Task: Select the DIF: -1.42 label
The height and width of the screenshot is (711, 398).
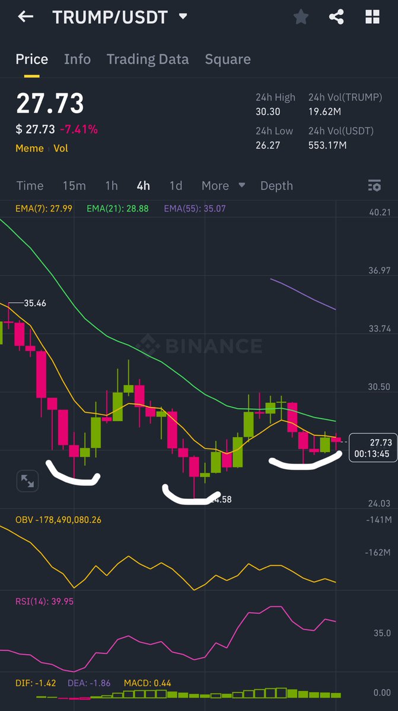Action: pos(36,683)
